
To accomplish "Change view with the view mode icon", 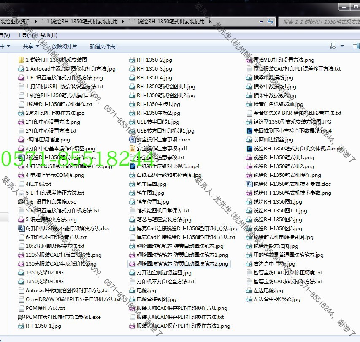I will (333, 46).
